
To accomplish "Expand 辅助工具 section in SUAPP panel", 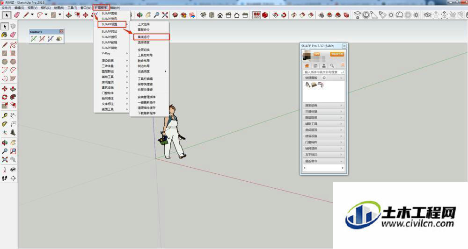I will (323, 124).
